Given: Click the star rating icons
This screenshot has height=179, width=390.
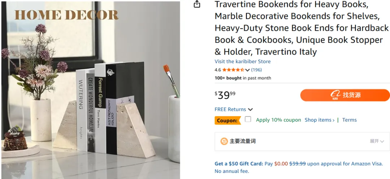Looking at the screenshot, I should pos(233,70).
